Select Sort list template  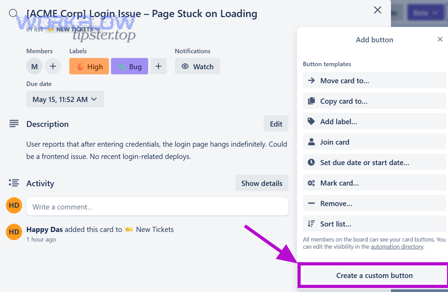click(x=374, y=224)
